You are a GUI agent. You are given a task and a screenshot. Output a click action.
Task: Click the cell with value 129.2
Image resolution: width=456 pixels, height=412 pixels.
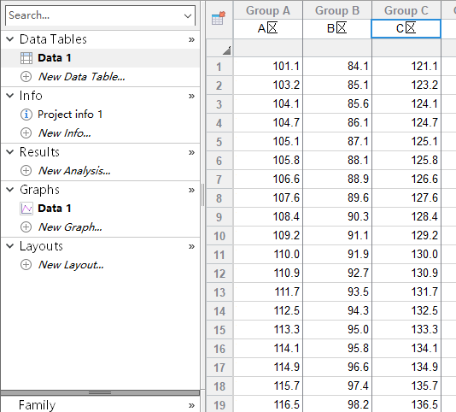click(406, 236)
